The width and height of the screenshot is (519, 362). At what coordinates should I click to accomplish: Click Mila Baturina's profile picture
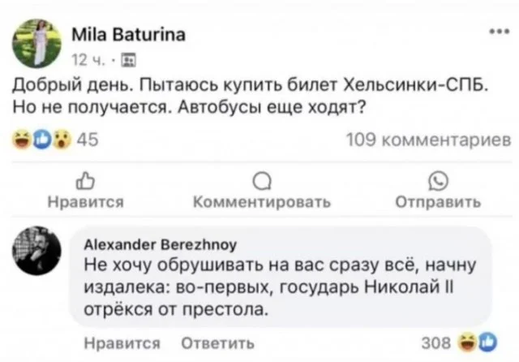tap(36, 41)
